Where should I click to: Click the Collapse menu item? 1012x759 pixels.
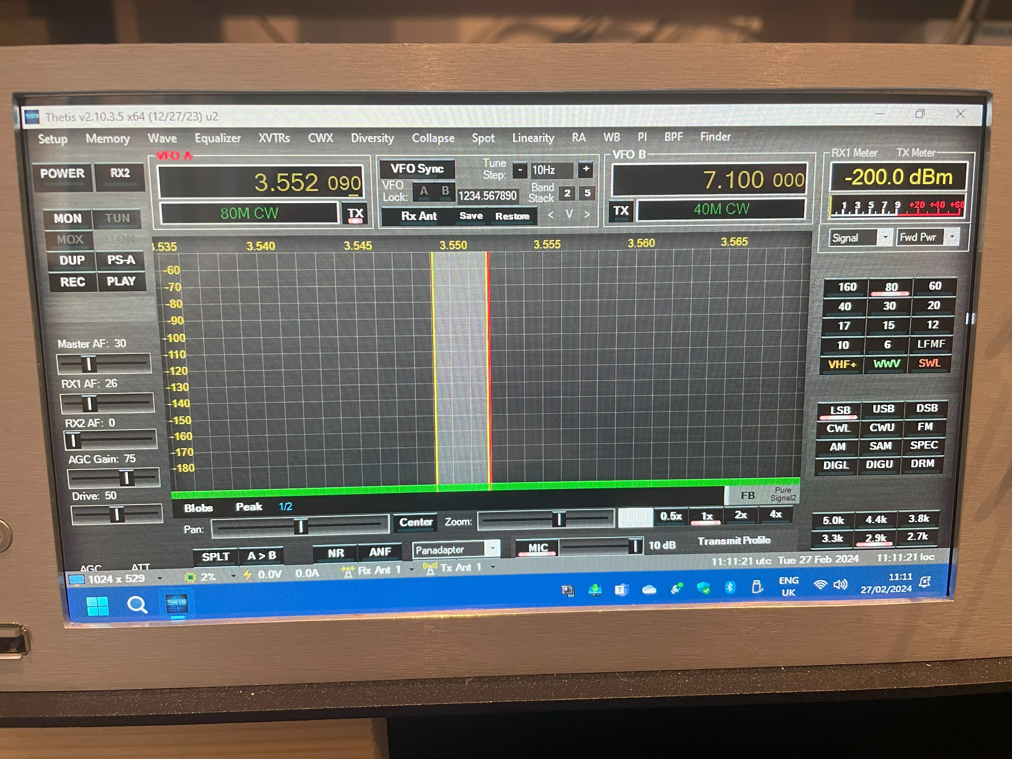click(433, 138)
